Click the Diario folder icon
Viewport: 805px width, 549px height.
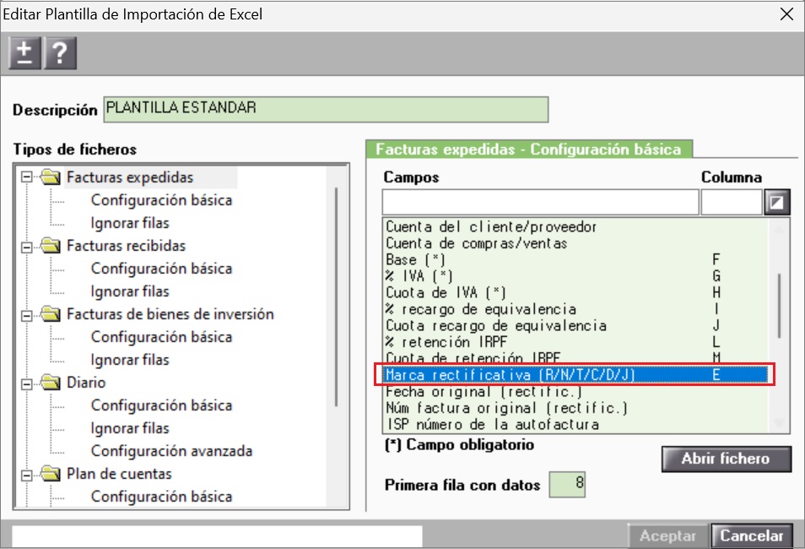pyautogui.click(x=51, y=383)
